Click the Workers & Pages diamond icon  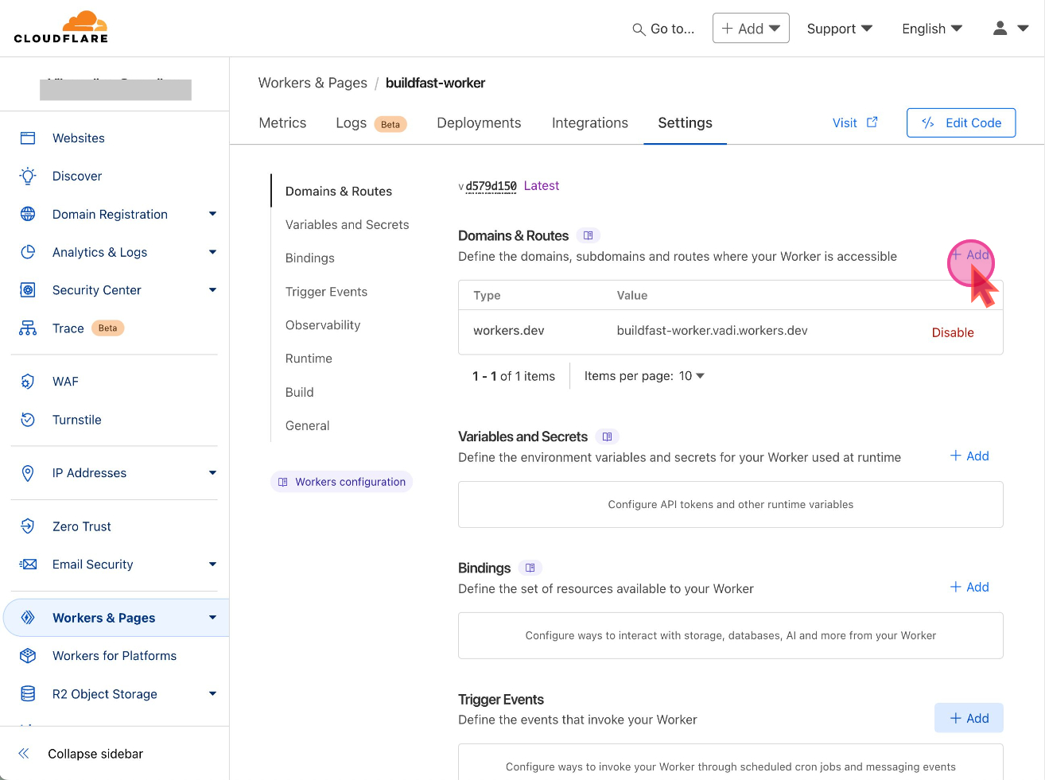point(28,618)
